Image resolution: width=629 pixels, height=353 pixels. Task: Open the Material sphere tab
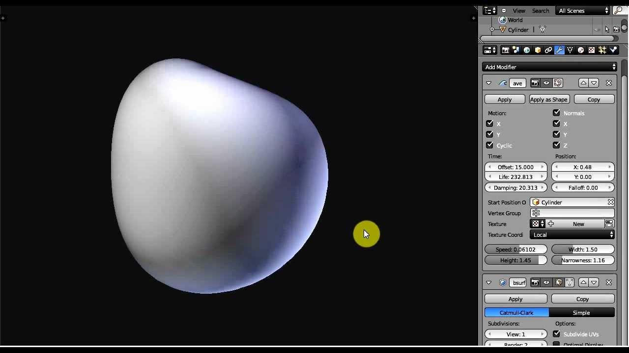tap(581, 50)
